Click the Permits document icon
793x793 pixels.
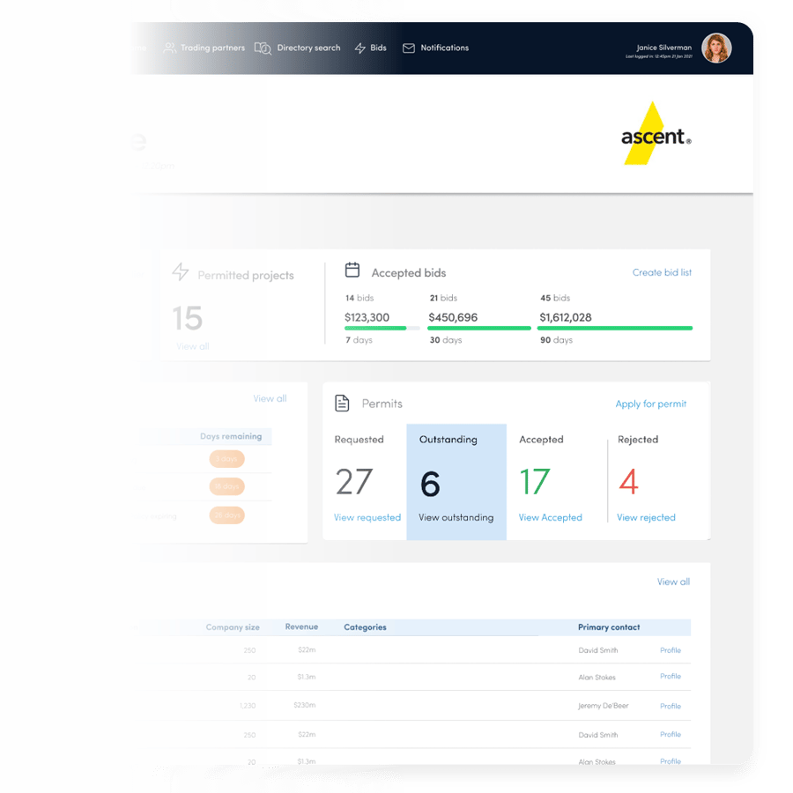tap(342, 403)
